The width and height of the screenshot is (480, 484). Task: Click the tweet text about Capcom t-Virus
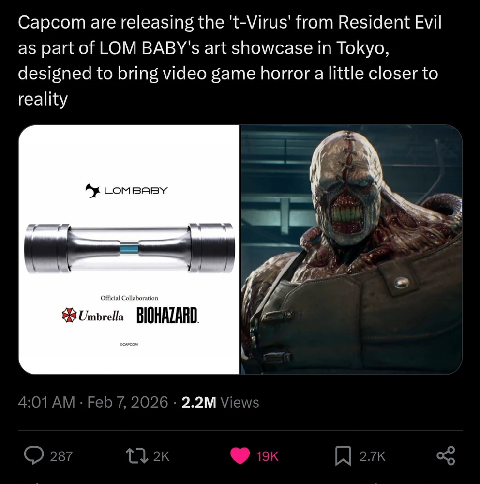(230, 60)
